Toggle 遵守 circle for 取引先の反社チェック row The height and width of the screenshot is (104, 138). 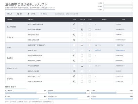(74, 76)
